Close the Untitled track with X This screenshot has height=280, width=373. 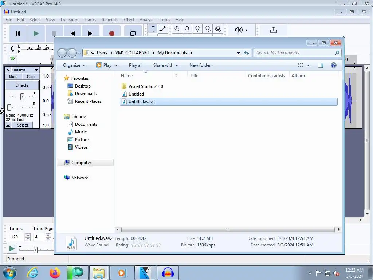point(8,70)
